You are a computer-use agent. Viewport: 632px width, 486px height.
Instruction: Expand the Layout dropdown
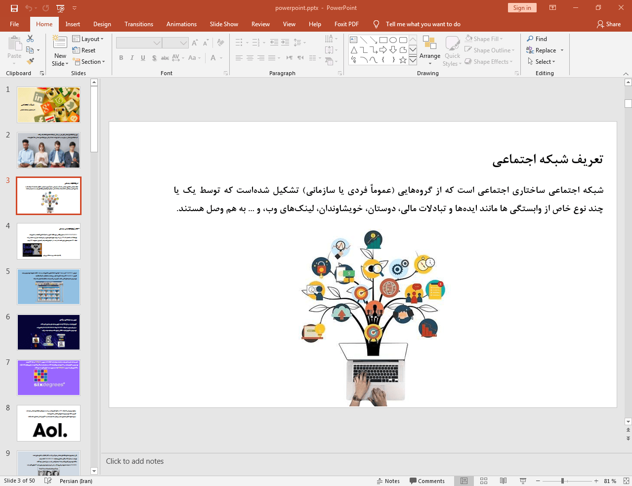[x=88, y=39]
